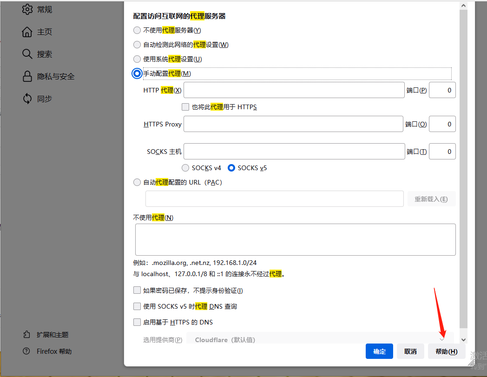Switch to SOCKS v4 protocol
This screenshot has height=377, width=487.
(185, 168)
